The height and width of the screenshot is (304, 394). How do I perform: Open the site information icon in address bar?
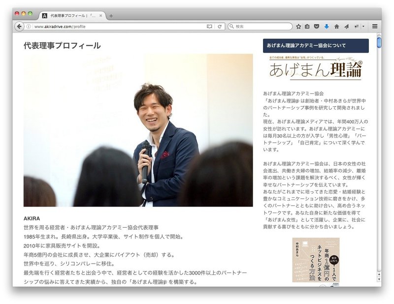point(29,27)
